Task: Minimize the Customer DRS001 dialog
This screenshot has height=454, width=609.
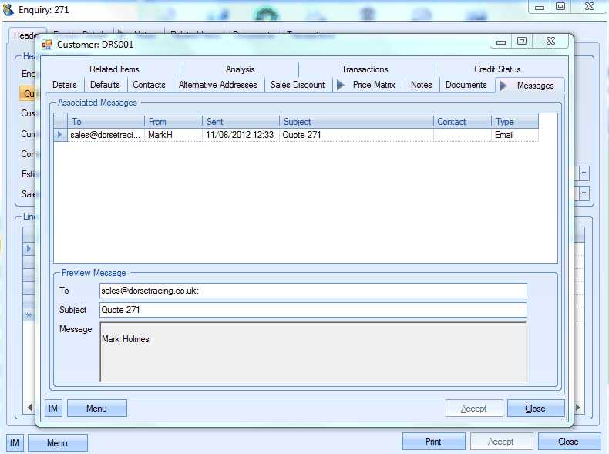Action: click(x=502, y=42)
